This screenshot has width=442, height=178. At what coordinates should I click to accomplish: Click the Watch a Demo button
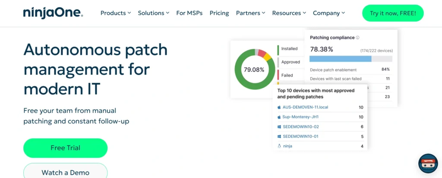[66, 171]
